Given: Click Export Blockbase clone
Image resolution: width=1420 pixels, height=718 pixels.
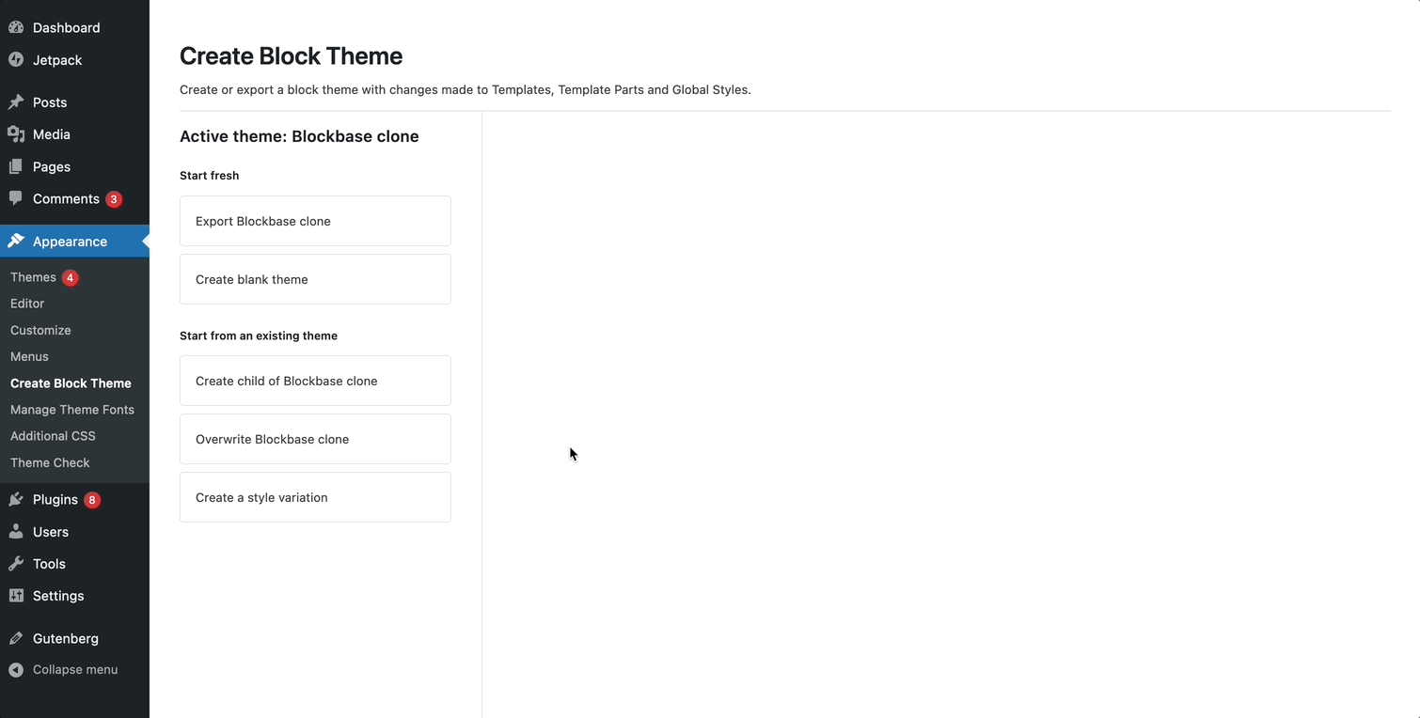Looking at the screenshot, I should tap(262, 221).
